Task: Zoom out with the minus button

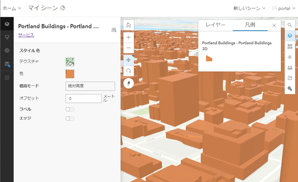Action: point(128,48)
